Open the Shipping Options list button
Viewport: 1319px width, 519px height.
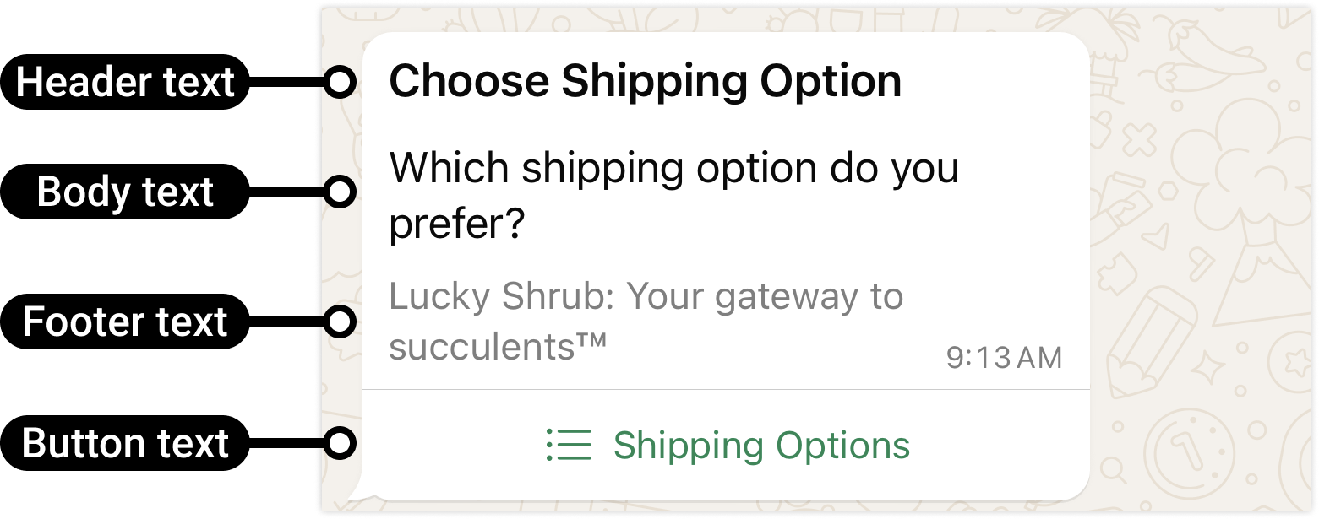tap(760, 445)
